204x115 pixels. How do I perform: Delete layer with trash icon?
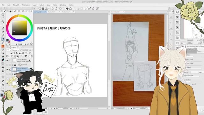32,56
